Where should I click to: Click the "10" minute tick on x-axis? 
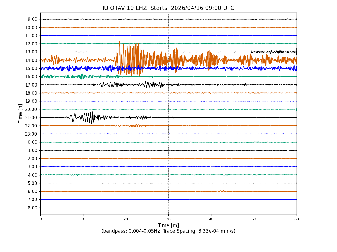(83, 219)
